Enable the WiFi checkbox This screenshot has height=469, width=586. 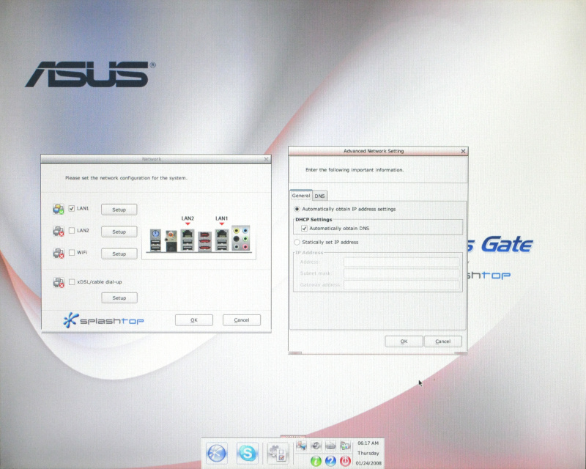tap(72, 252)
